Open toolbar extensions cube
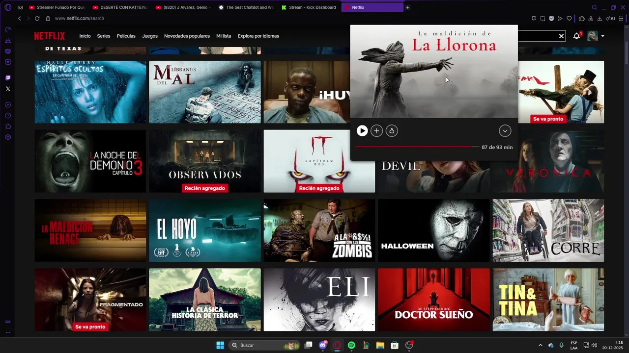Image resolution: width=629 pixels, height=353 pixels. [x=582, y=18]
